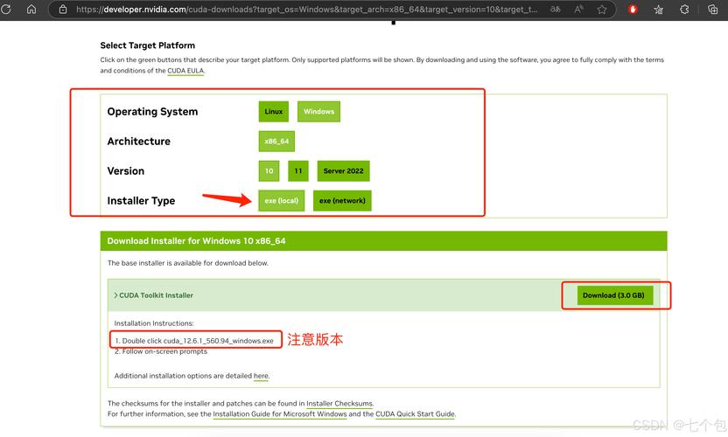Select Windows as operating system
This screenshot has width=728, height=437.
318,111
